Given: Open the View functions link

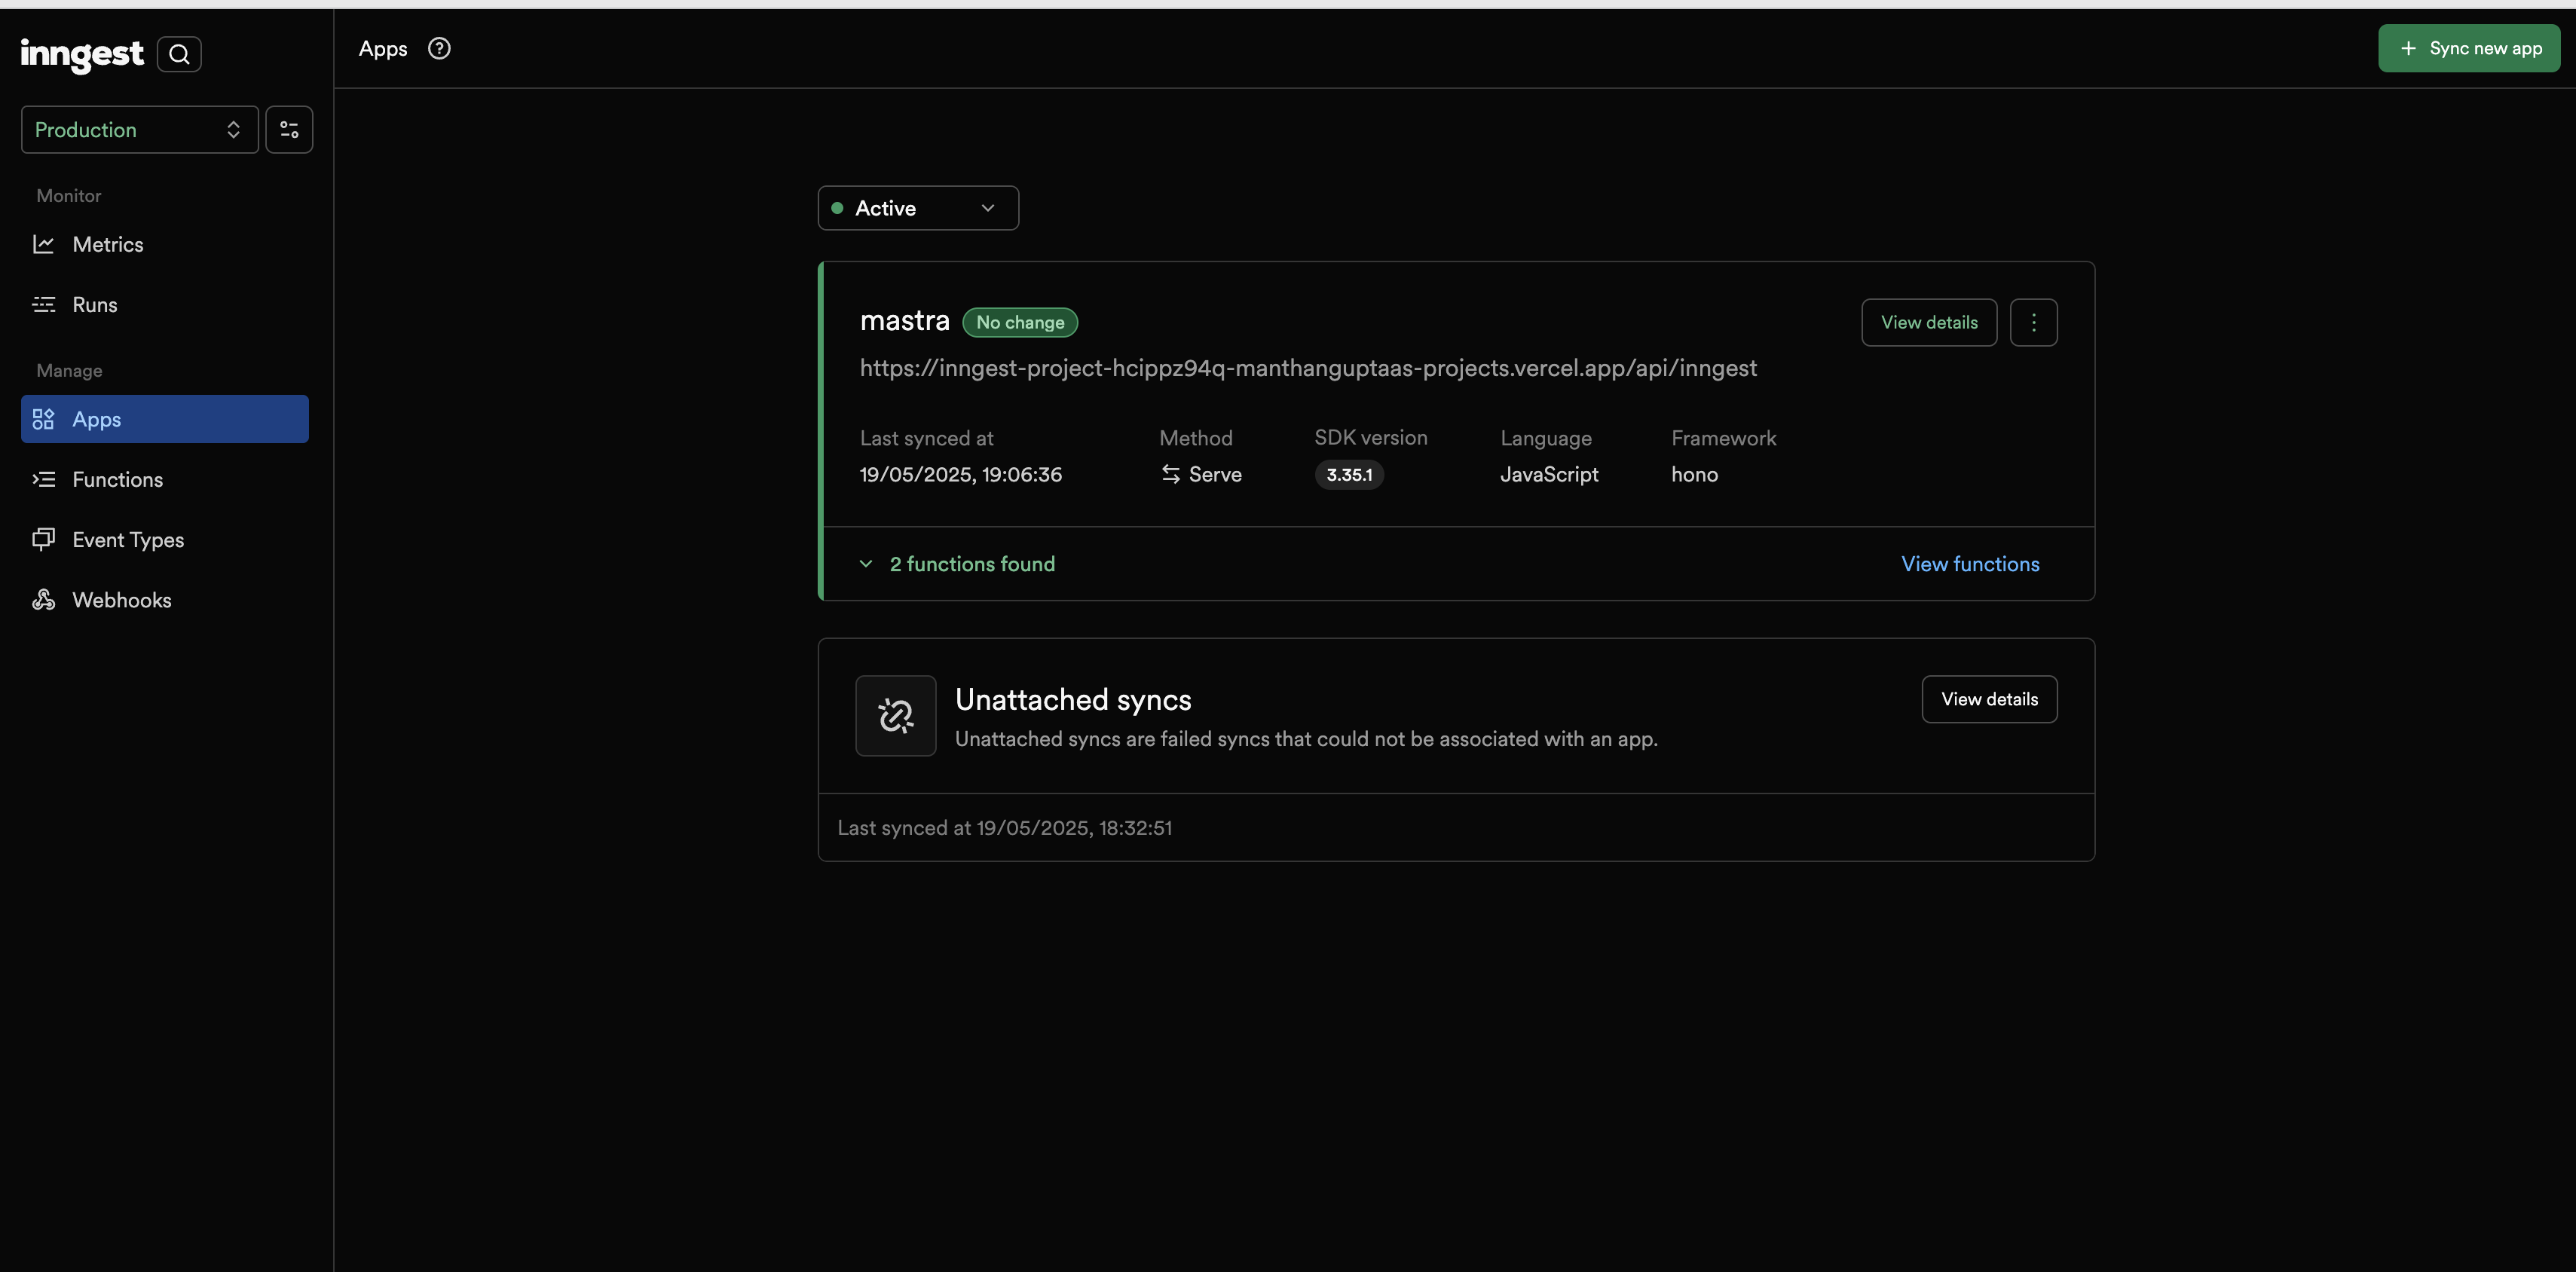Looking at the screenshot, I should coord(1970,564).
